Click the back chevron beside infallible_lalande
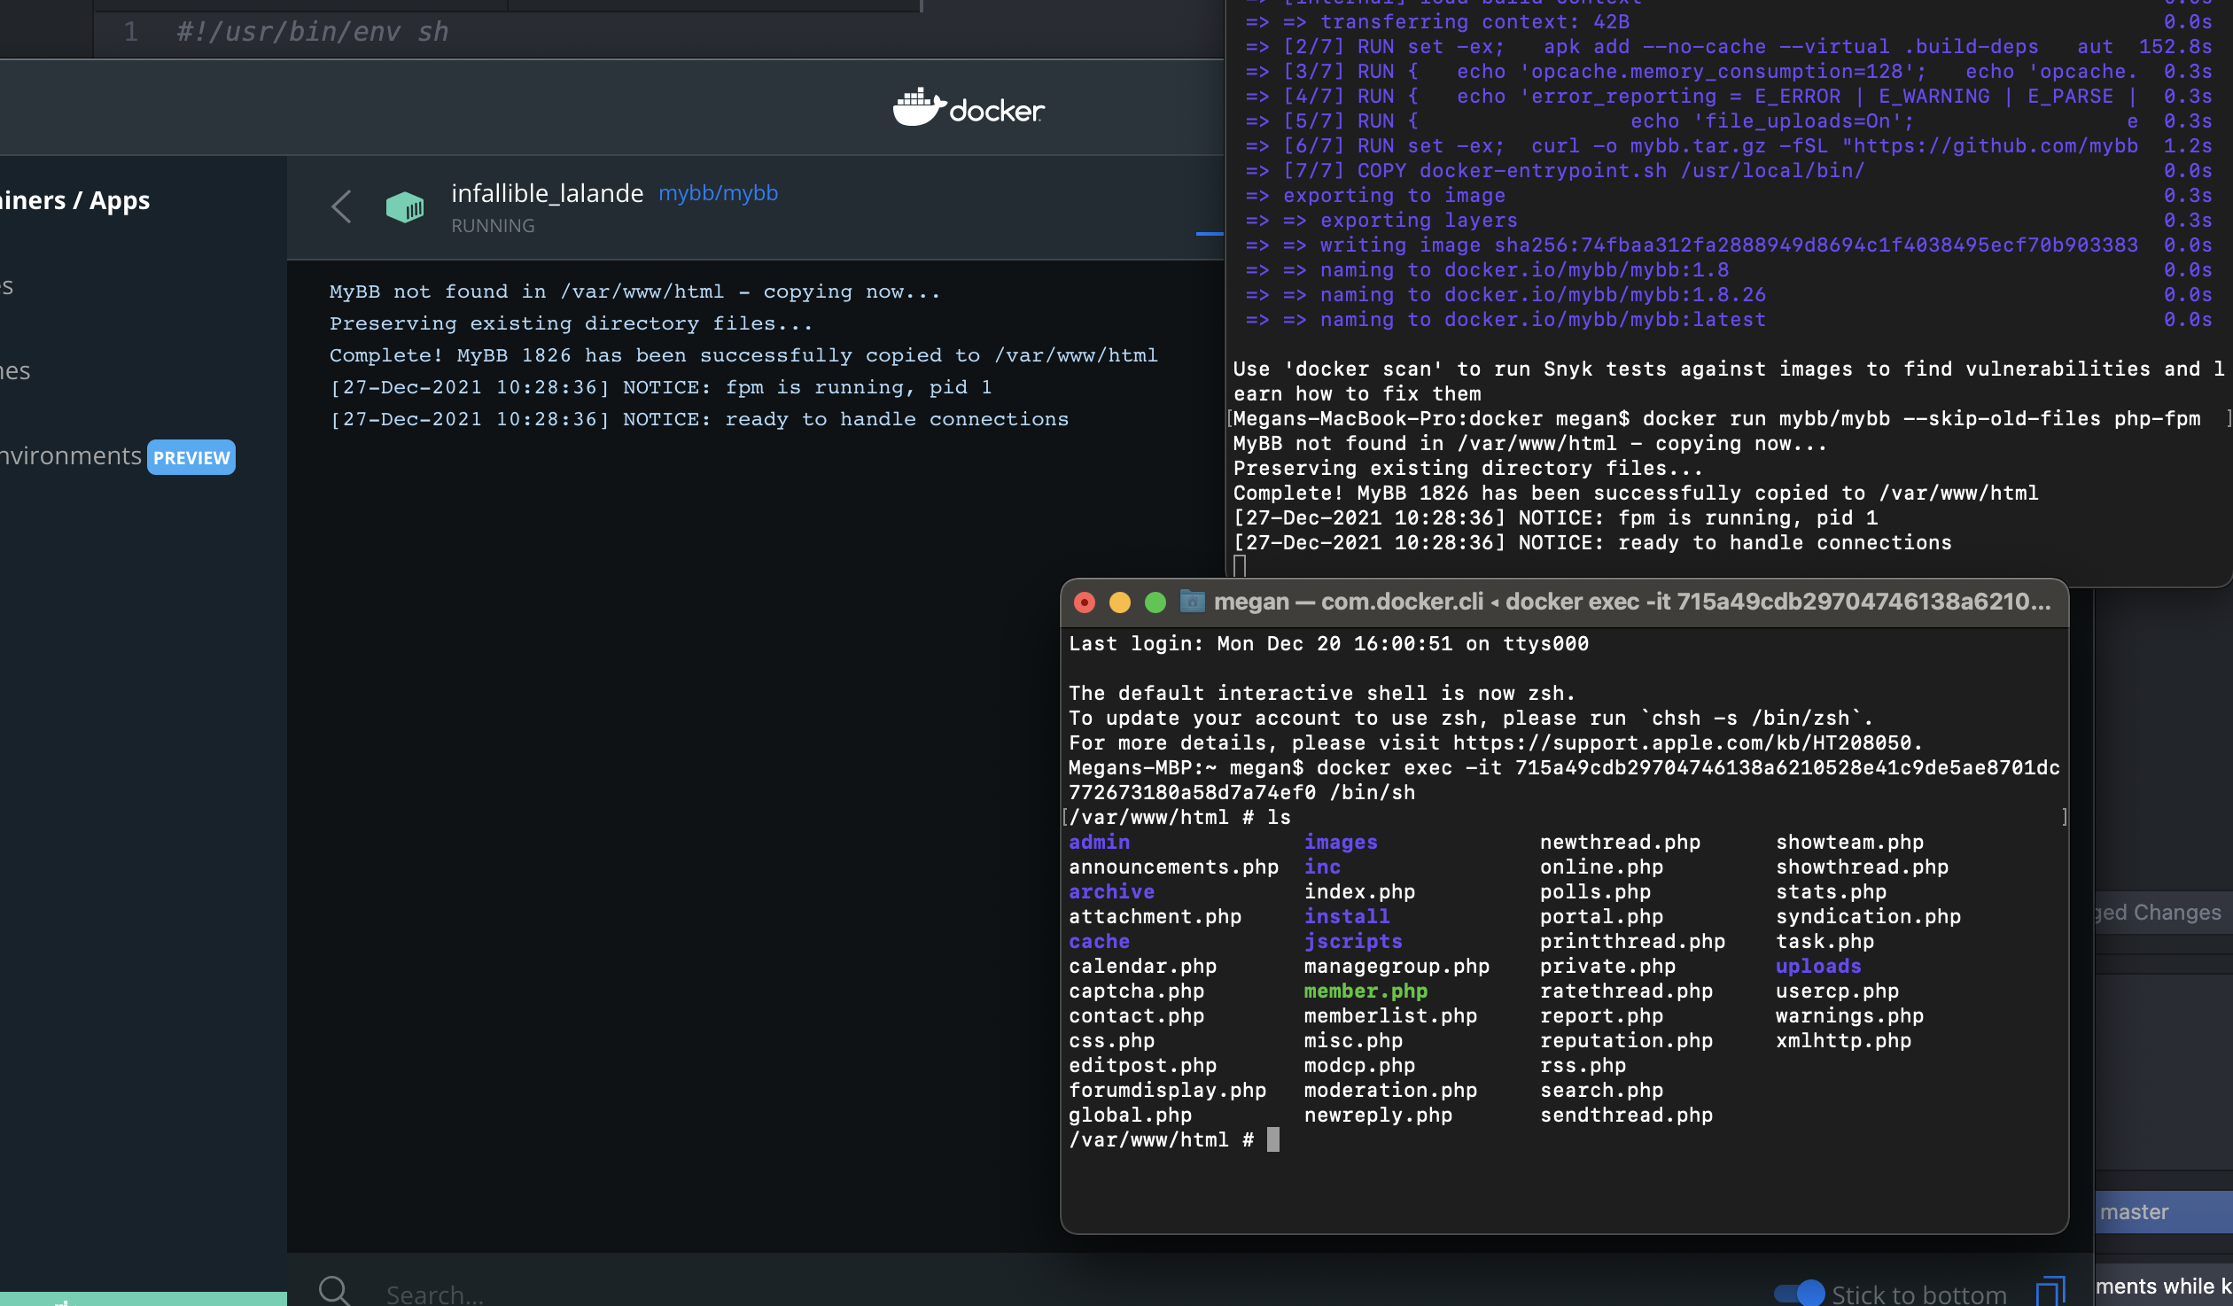 coord(341,206)
